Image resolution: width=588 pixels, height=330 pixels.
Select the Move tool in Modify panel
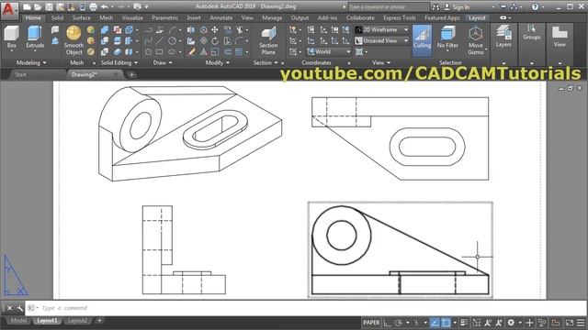point(215,29)
